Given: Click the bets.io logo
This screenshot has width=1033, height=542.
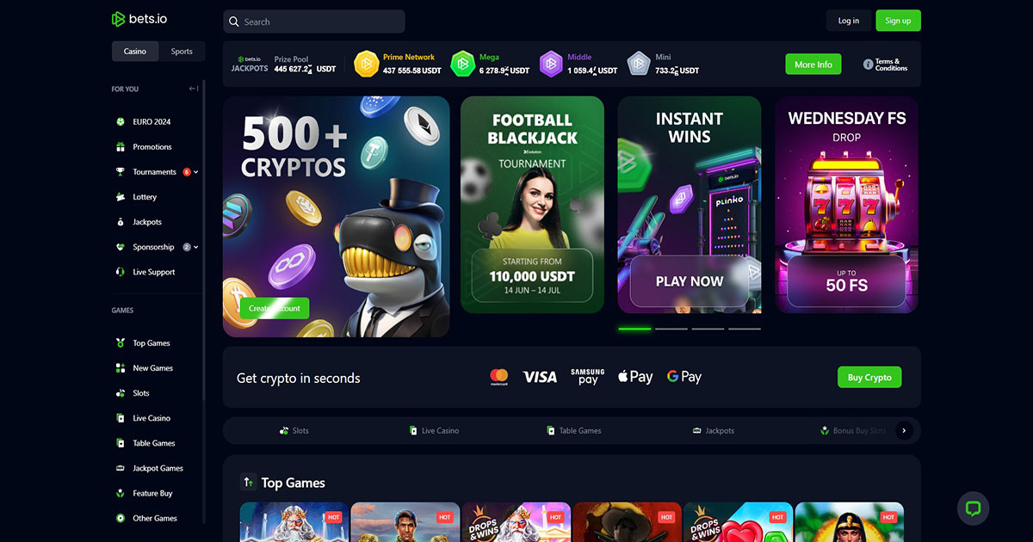Looking at the screenshot, I should click(141, 19).
